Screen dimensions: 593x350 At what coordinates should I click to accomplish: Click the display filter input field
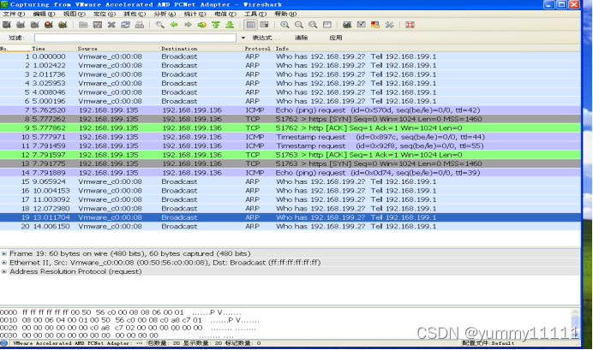(137, 39)
